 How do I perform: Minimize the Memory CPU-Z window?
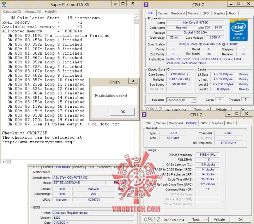[229, 114]
